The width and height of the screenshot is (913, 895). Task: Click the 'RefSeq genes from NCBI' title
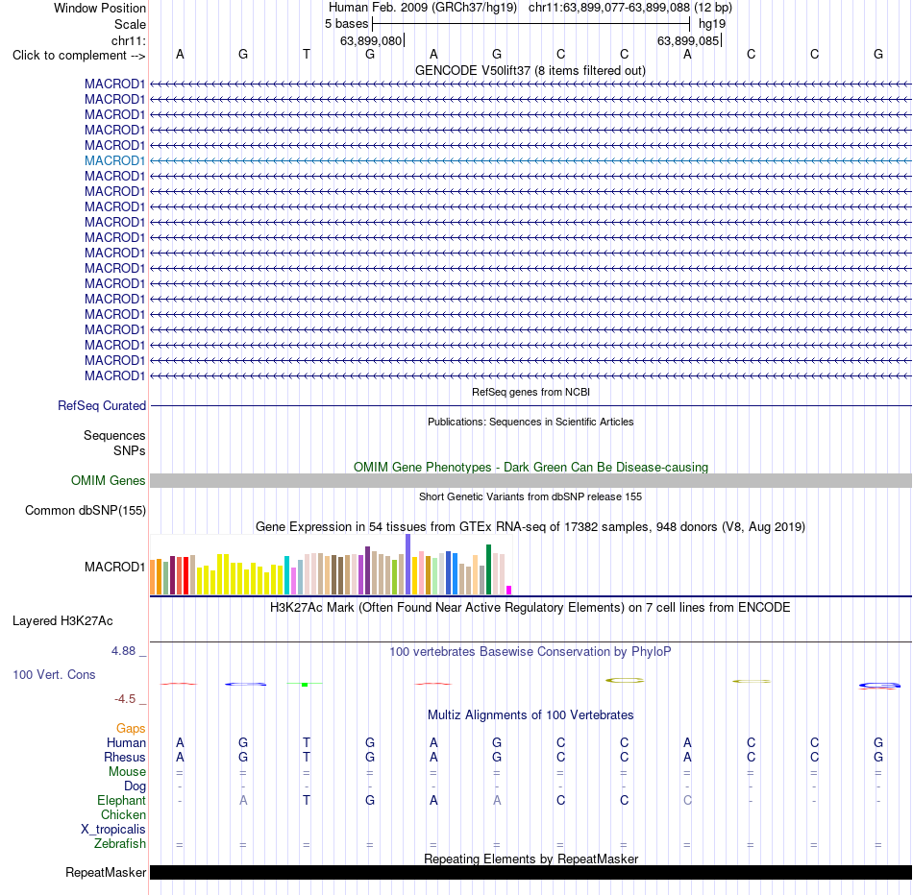tap(531, 392)
